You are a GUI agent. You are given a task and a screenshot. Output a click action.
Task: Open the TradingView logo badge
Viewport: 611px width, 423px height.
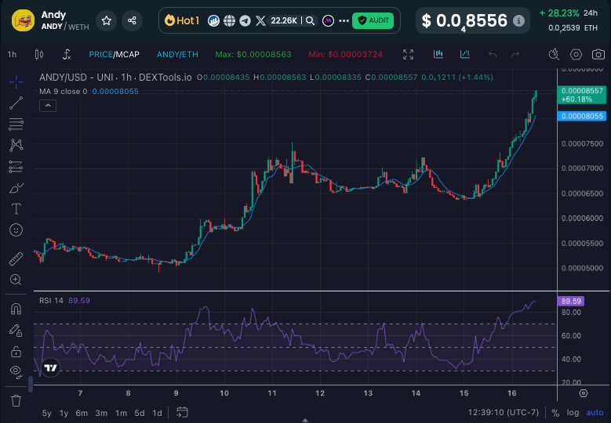click(x=50, y=367)
